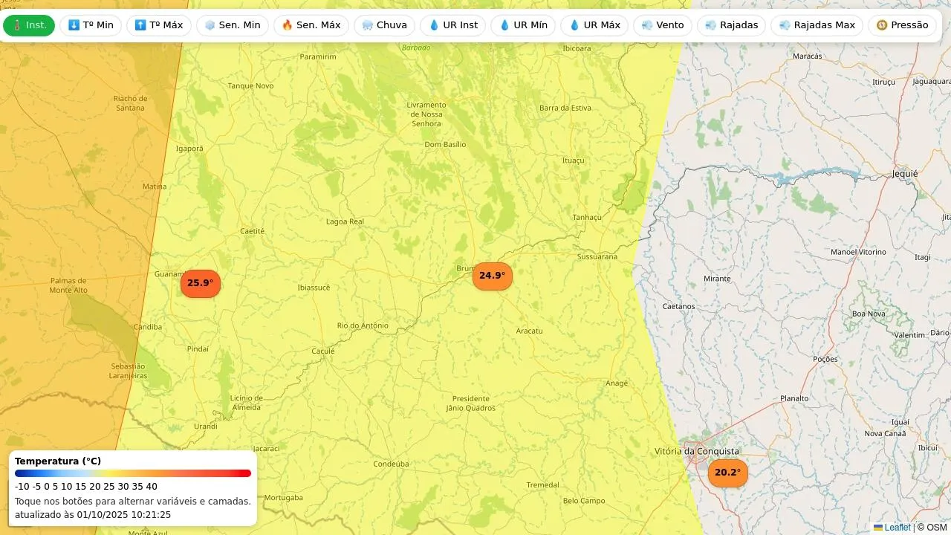Click the droplet icon on UR Mín
Viewport: 951px width, 535px height.
pyautogui.click(x=504, y=25)
